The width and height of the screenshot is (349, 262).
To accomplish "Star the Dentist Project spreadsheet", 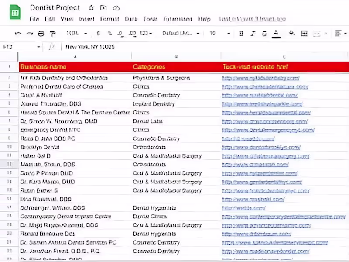I will coord(91,8).
